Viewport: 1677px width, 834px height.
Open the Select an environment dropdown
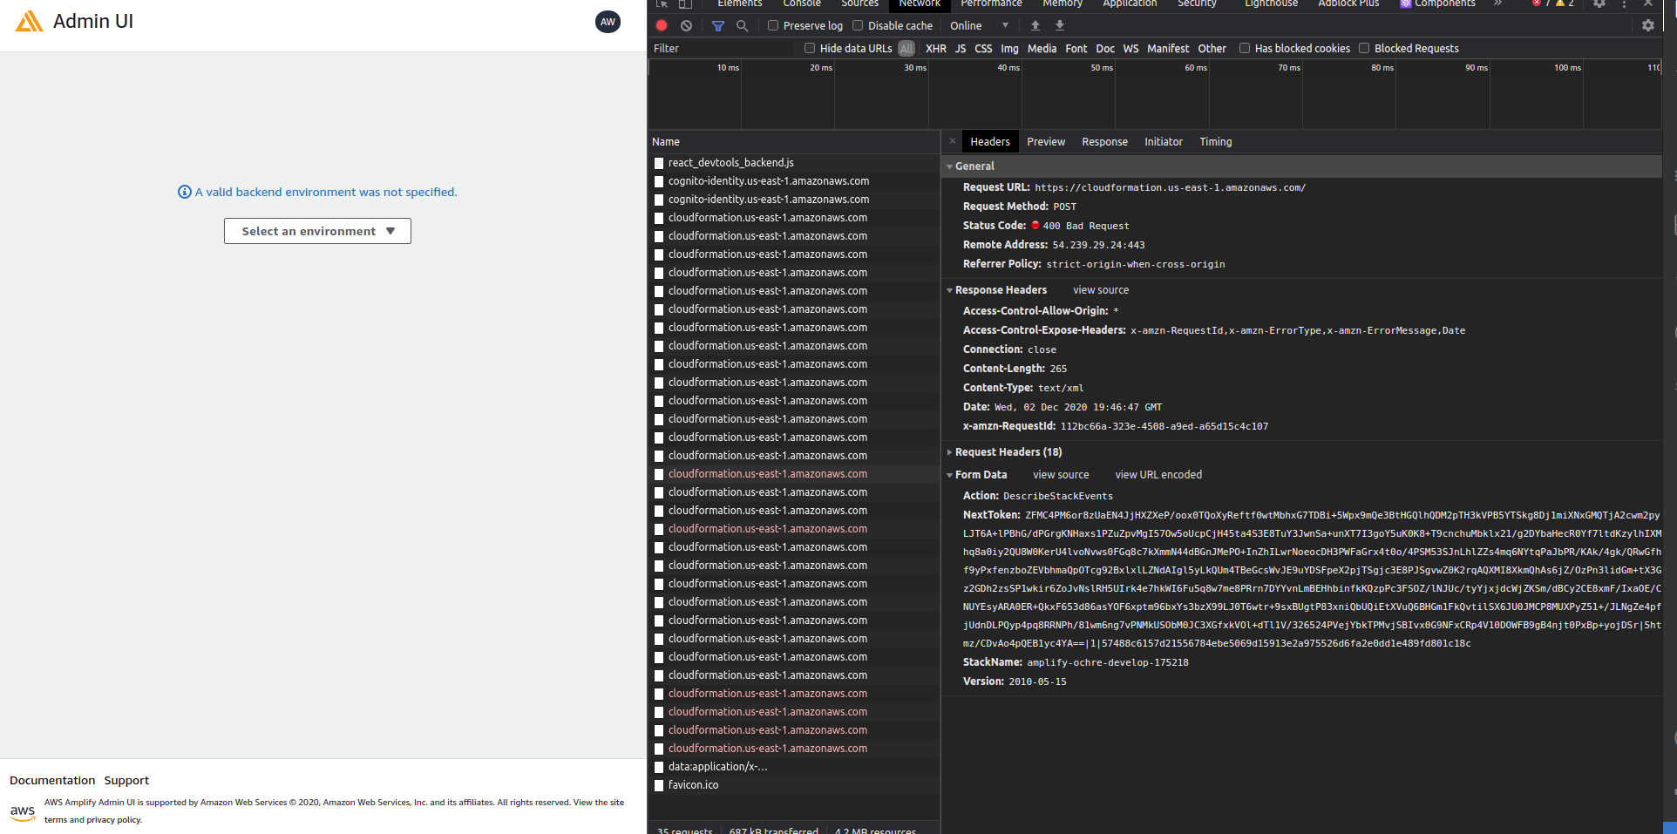[x=317, y=231]
